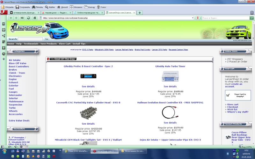
Task: Click Голос (Voice) toolbar button
Action: click(x=102, y=7)
